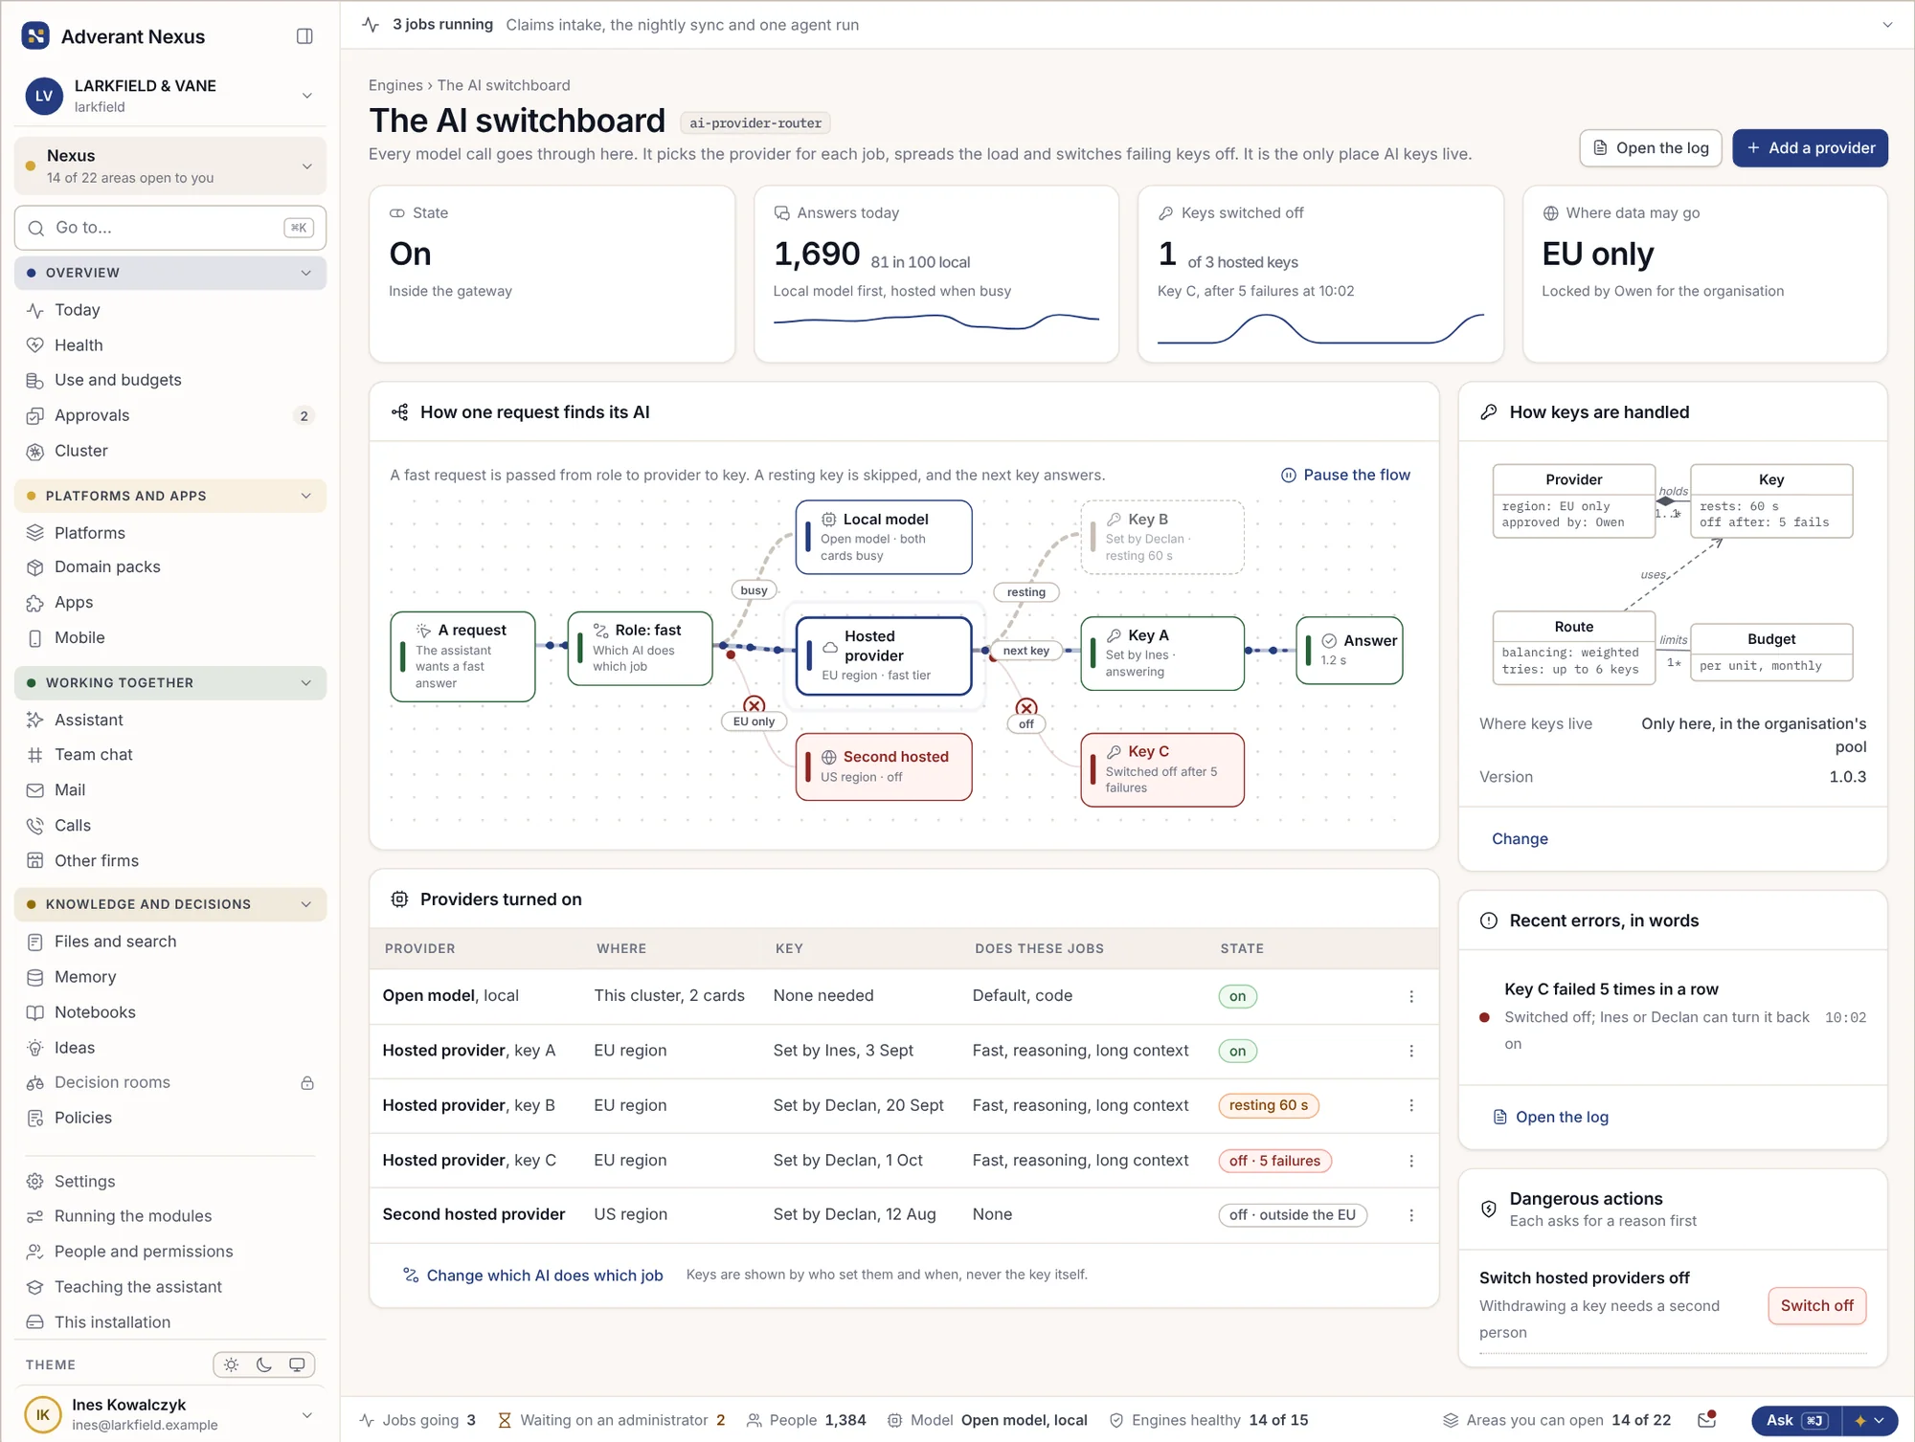Switch to dark theme moon icon
1915x1442 pixels.
point(264,1364)
